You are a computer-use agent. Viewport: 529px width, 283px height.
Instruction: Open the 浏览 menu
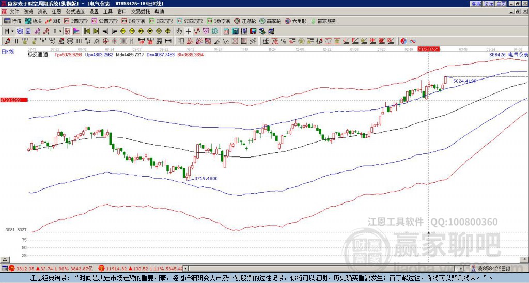[x=29, y=12]
